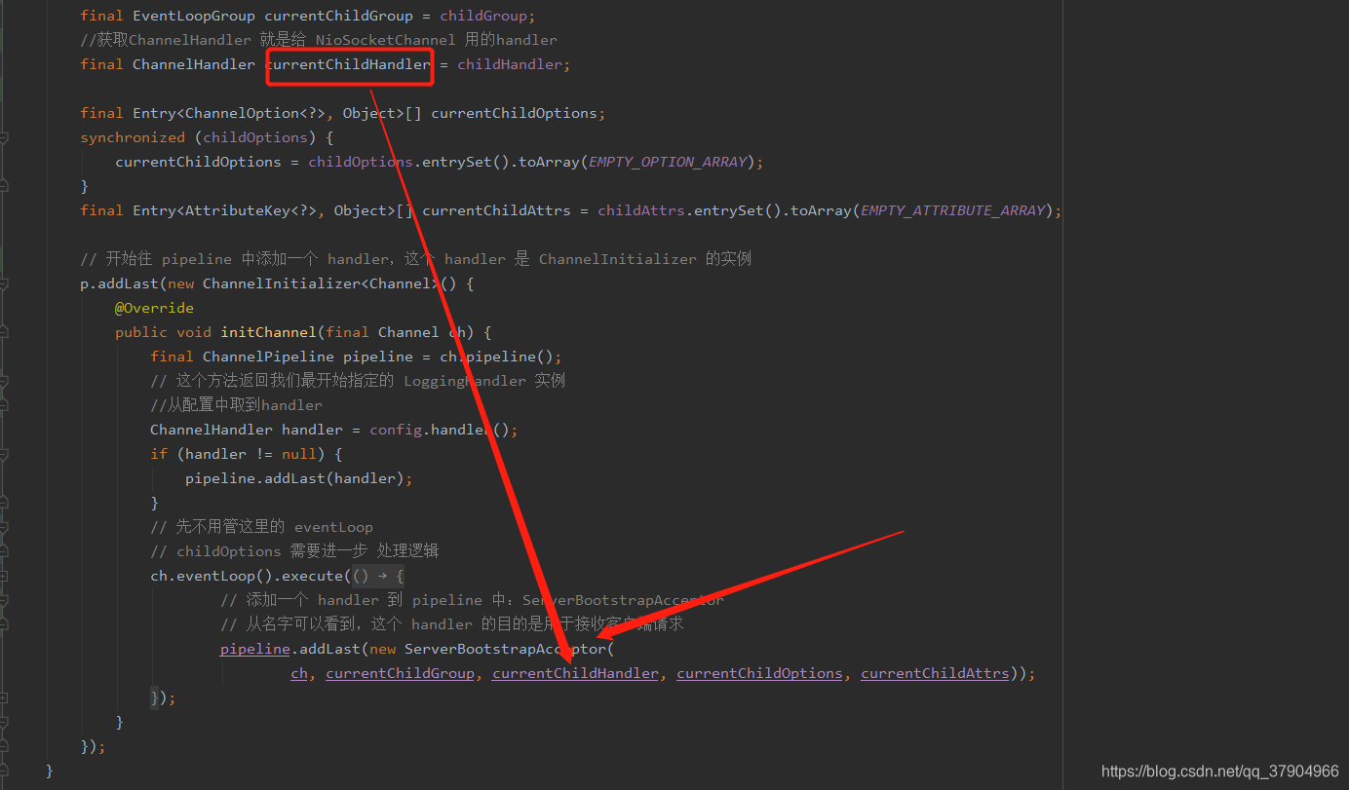Click the underlined 'pipeline' before .addLast(new ServerBootstrapAcceptor
The image size is (1349, 790).
click(x=255, y=649)
